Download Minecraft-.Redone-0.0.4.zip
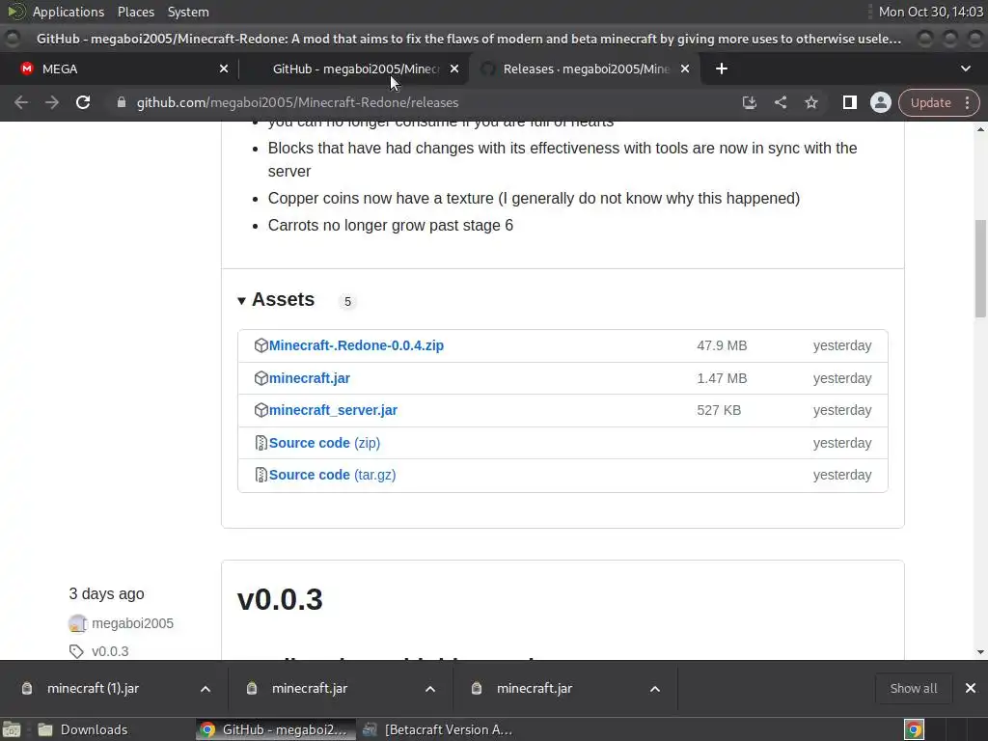Screen dimensions: 988x741 click(x=356, y=345)
